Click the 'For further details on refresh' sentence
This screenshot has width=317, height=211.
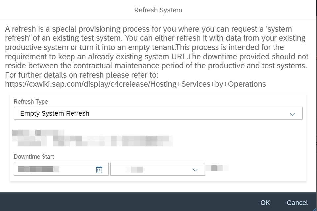point(82,75)
